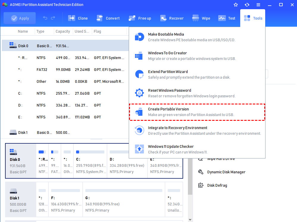Sort by the Used Space column header

(82, 31)
